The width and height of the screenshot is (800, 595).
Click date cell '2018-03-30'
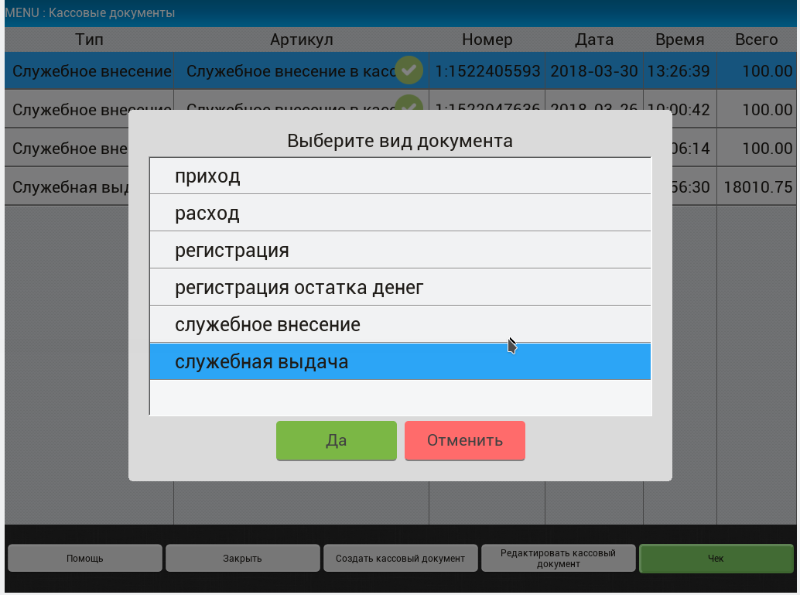[x=594, y=71]
